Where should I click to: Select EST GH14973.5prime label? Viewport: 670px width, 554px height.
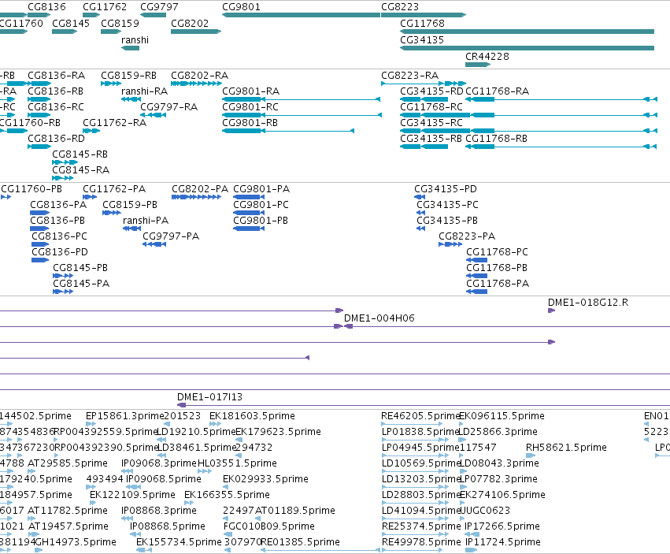click(x=76, y=542)
